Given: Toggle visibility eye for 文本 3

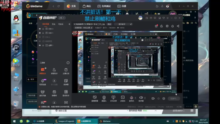Looking at the screenshot, I should coord(40,29).
